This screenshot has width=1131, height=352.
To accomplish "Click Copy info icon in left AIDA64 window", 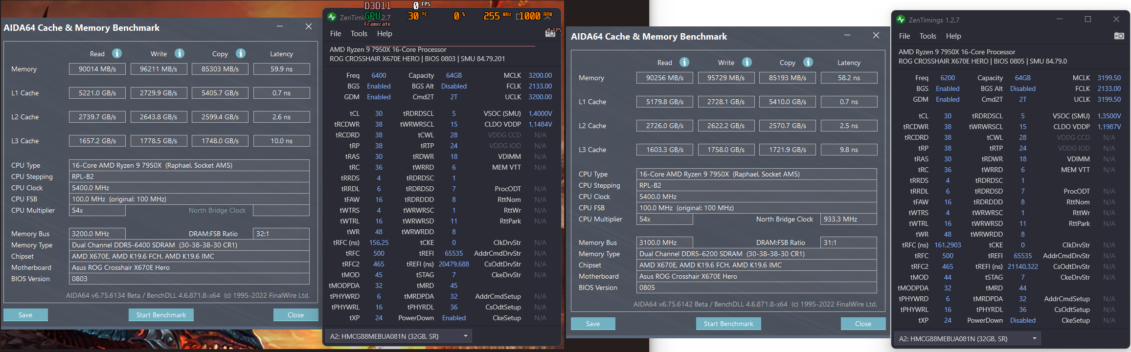I will [241, 53].
